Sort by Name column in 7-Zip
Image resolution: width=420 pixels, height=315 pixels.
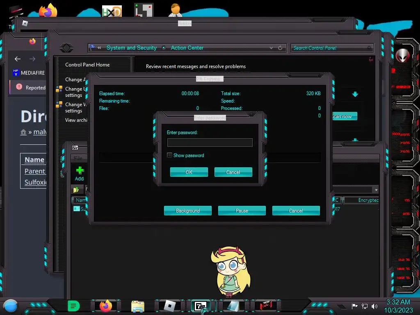80,200
